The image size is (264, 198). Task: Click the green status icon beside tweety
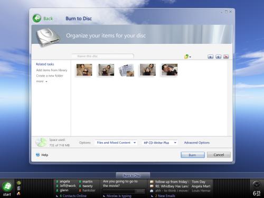tap(80, 186)
